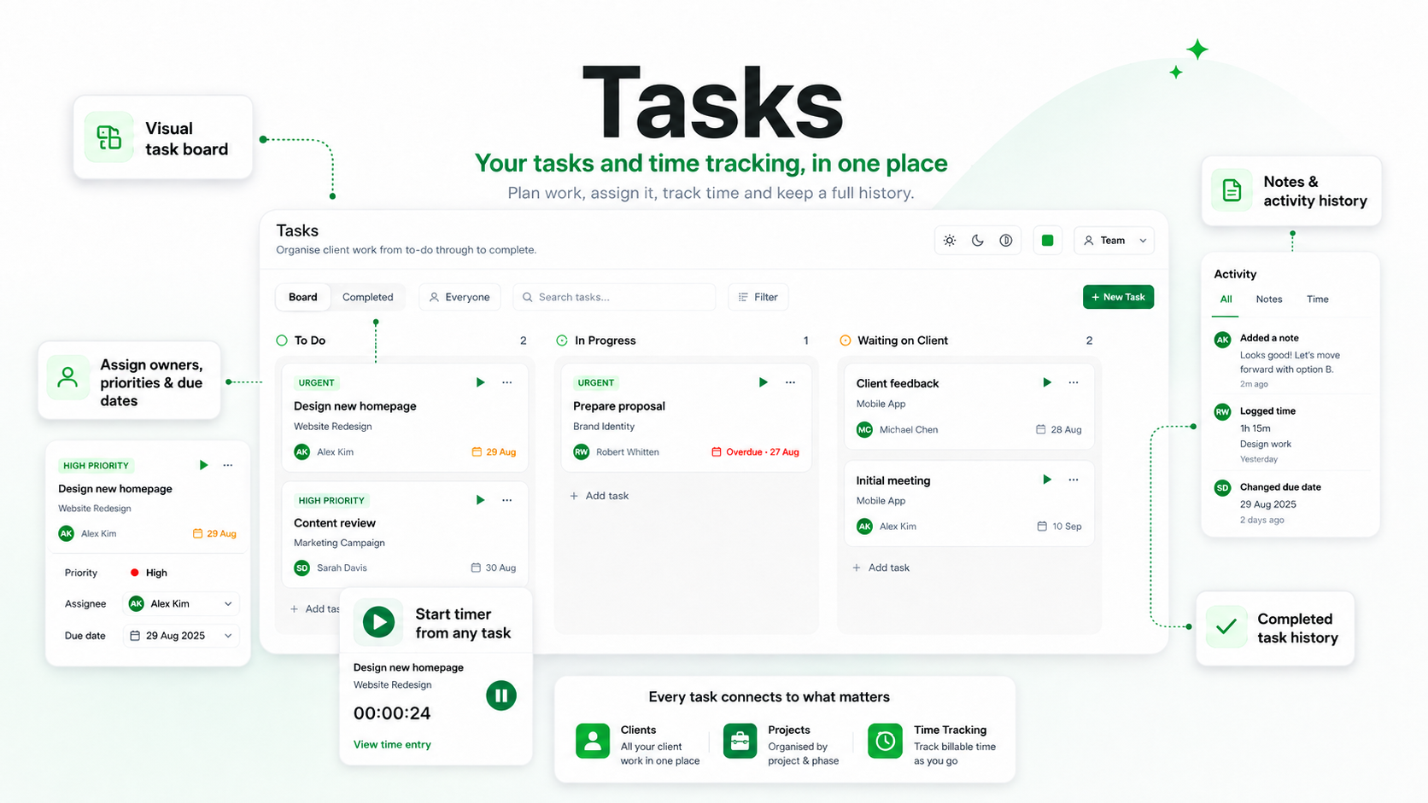This screenshot has width=1428, height=803.
Task: Select the Time activity tab
Action: point(1318,300)
